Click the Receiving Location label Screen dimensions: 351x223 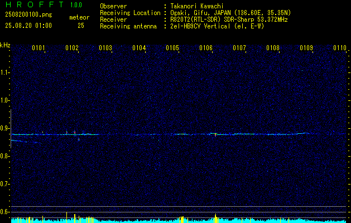pyautogui.click(x=130, y=13)
